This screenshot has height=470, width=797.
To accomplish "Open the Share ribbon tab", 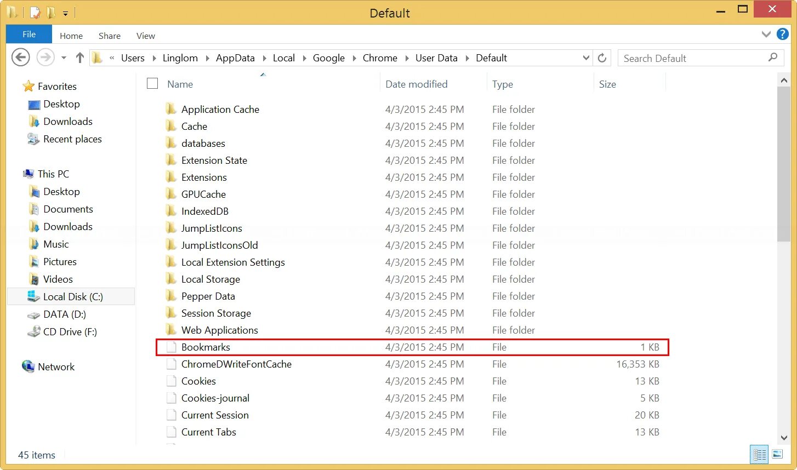I will [x=110, y=36].
